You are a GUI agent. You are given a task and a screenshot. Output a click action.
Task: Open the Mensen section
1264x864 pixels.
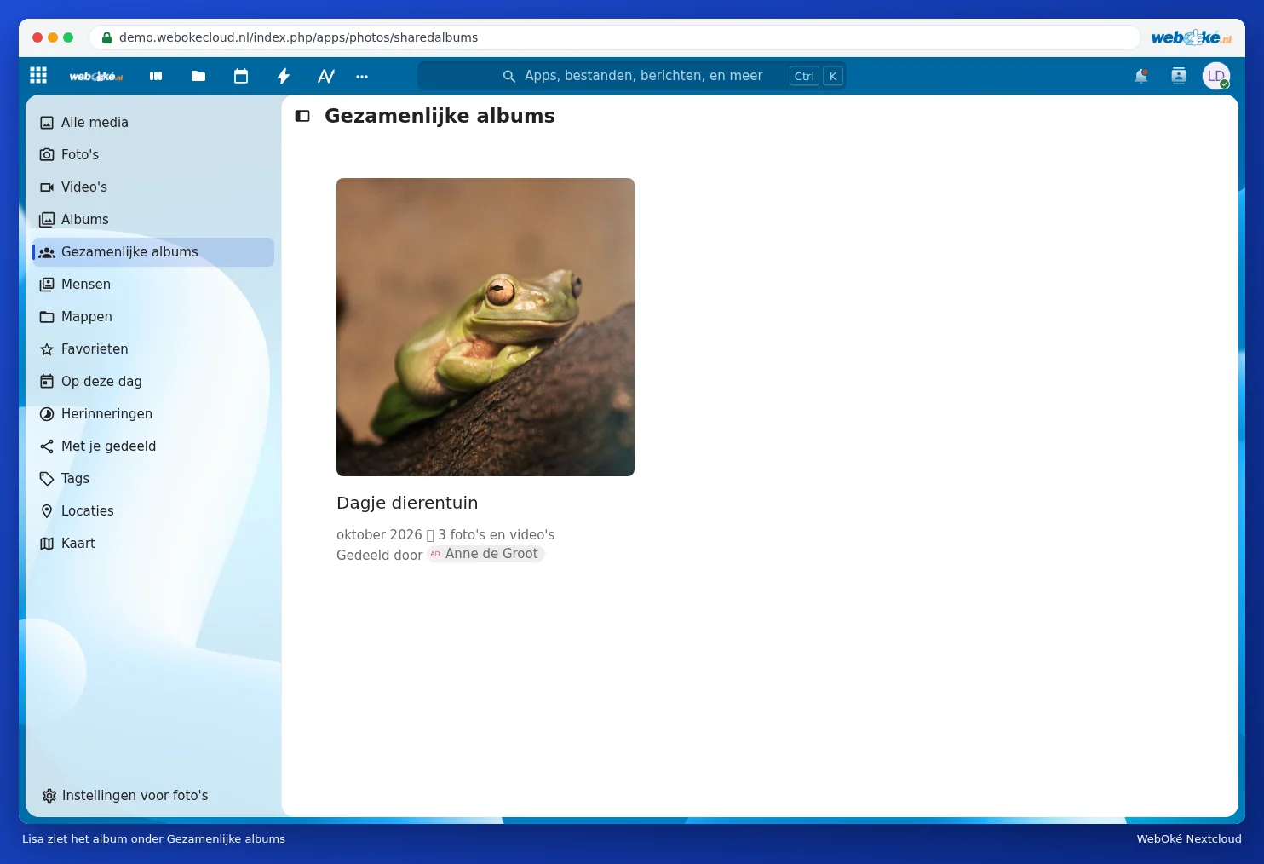coord(153,285)
